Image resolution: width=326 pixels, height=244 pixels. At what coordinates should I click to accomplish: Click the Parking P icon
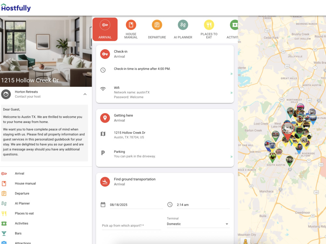point(103,153)
